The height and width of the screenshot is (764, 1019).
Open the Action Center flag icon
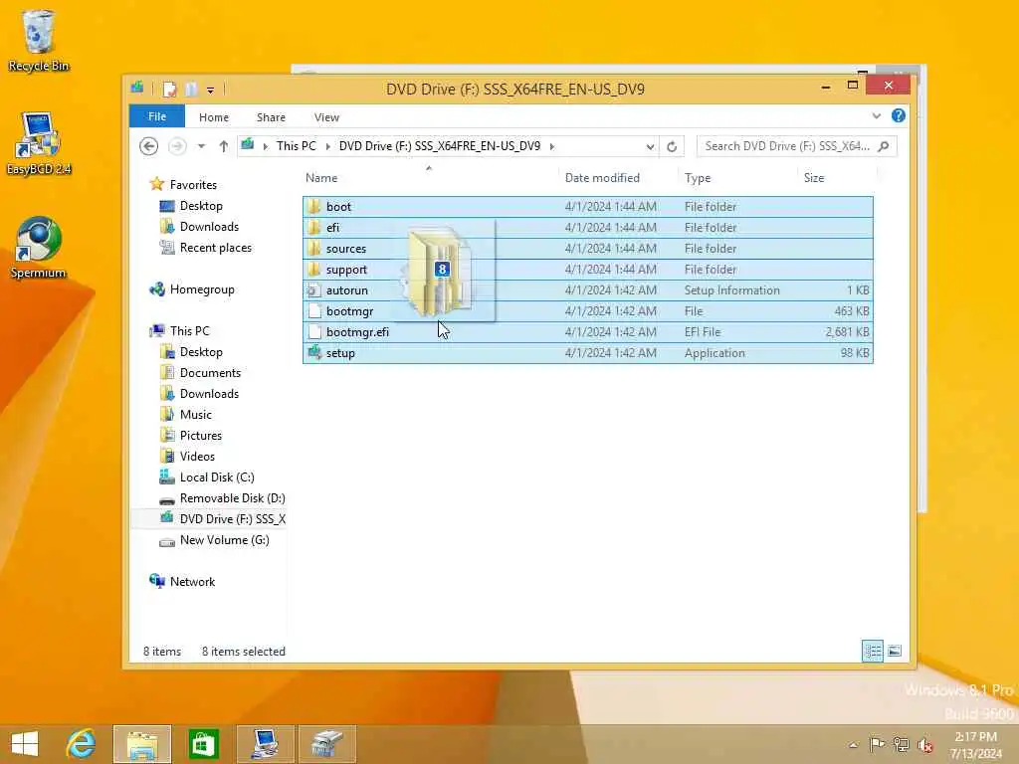tap(877, 745)
